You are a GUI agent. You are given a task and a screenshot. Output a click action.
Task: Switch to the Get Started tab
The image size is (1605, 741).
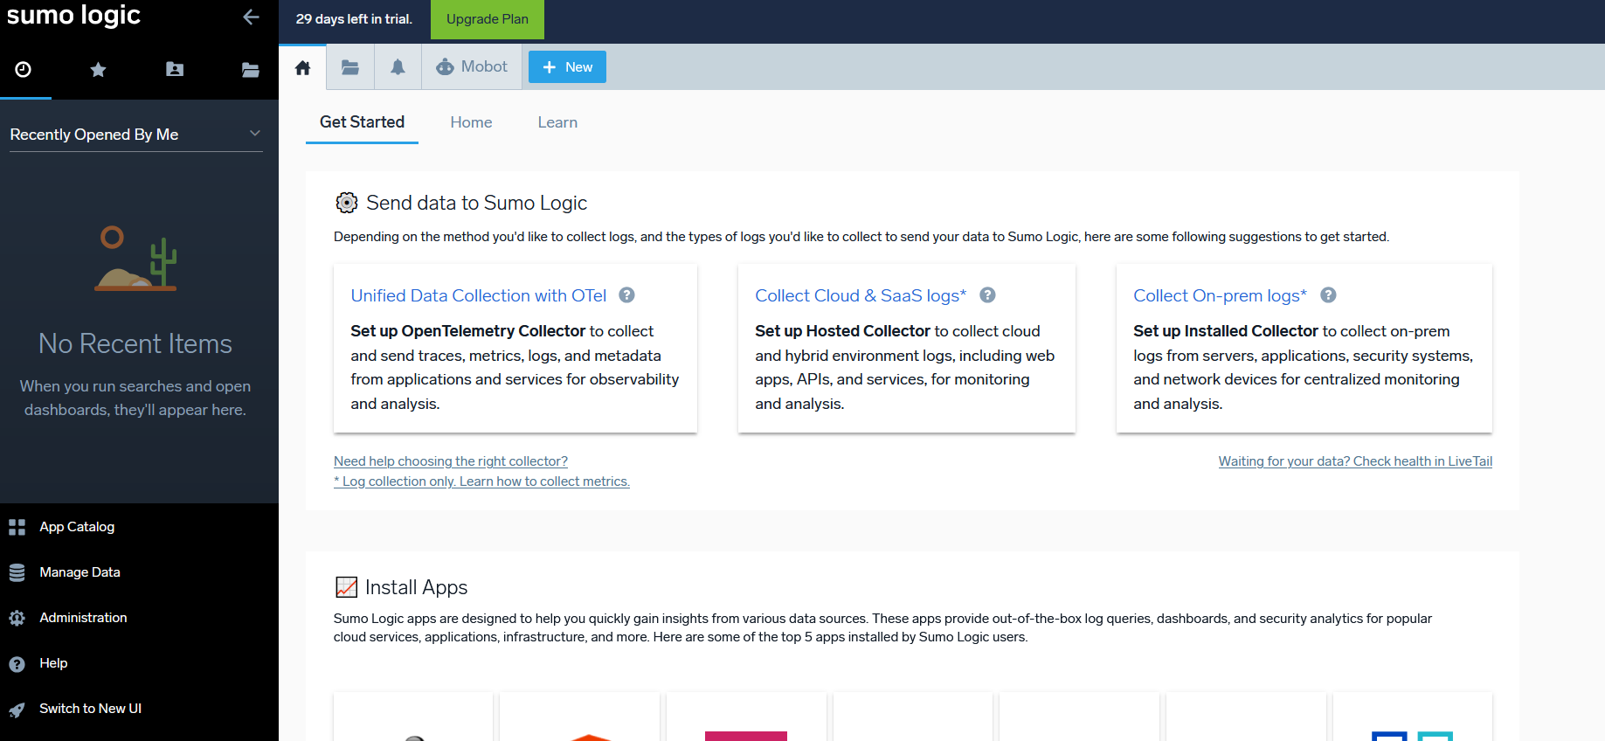pos(362,122)
